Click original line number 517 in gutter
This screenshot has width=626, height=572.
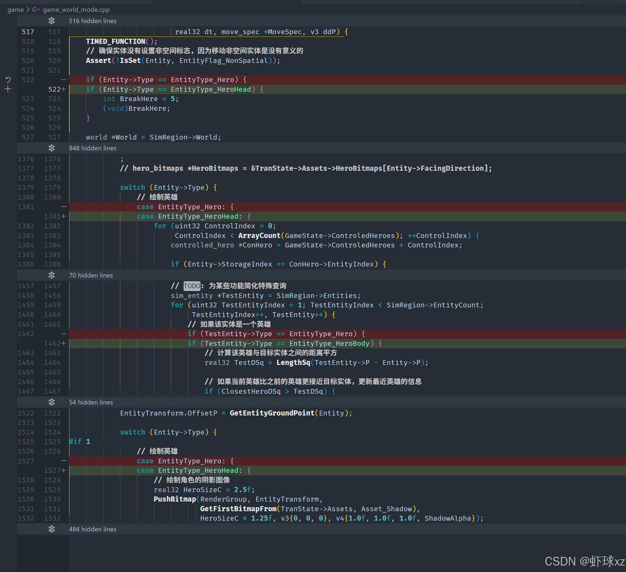[28, 32]
